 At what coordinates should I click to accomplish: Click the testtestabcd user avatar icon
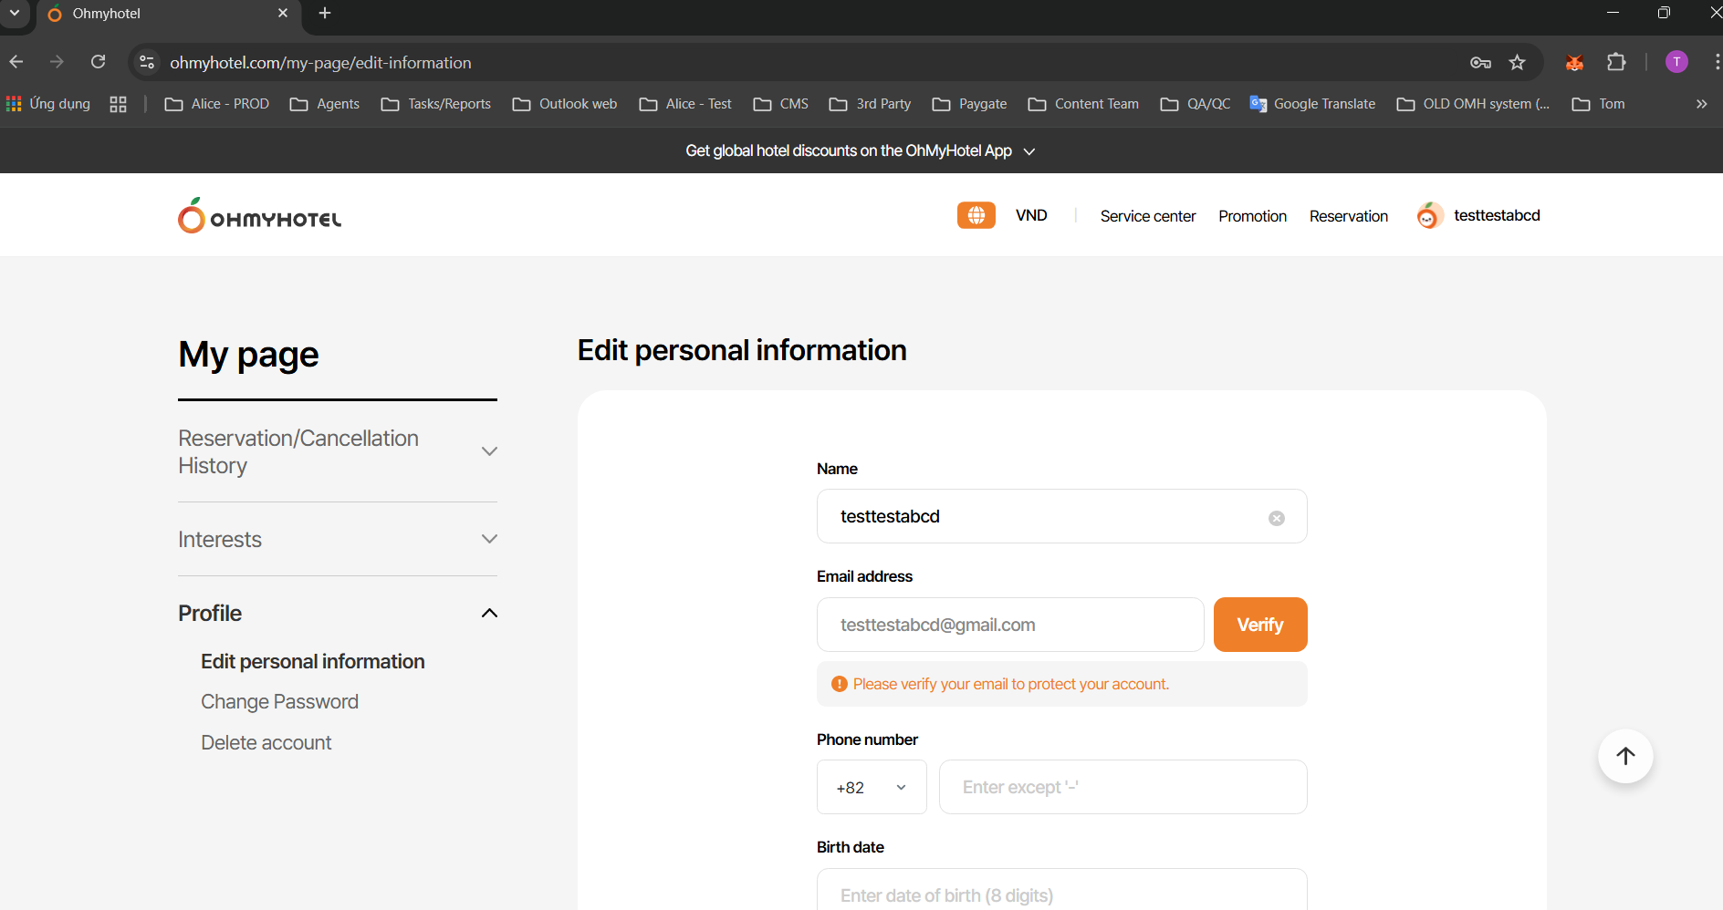[x=1429, y=216]
